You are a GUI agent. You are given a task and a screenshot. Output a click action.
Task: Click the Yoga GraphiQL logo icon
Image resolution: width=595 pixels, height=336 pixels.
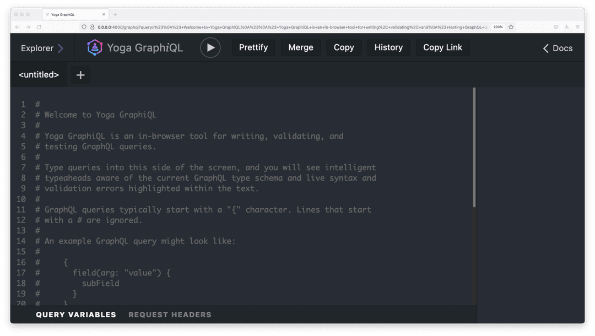point(94,47)
